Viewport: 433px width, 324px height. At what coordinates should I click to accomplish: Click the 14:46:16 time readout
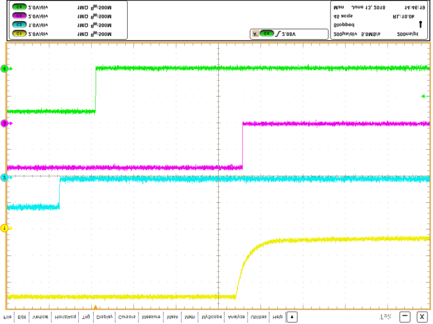click(x=414, y=8)
